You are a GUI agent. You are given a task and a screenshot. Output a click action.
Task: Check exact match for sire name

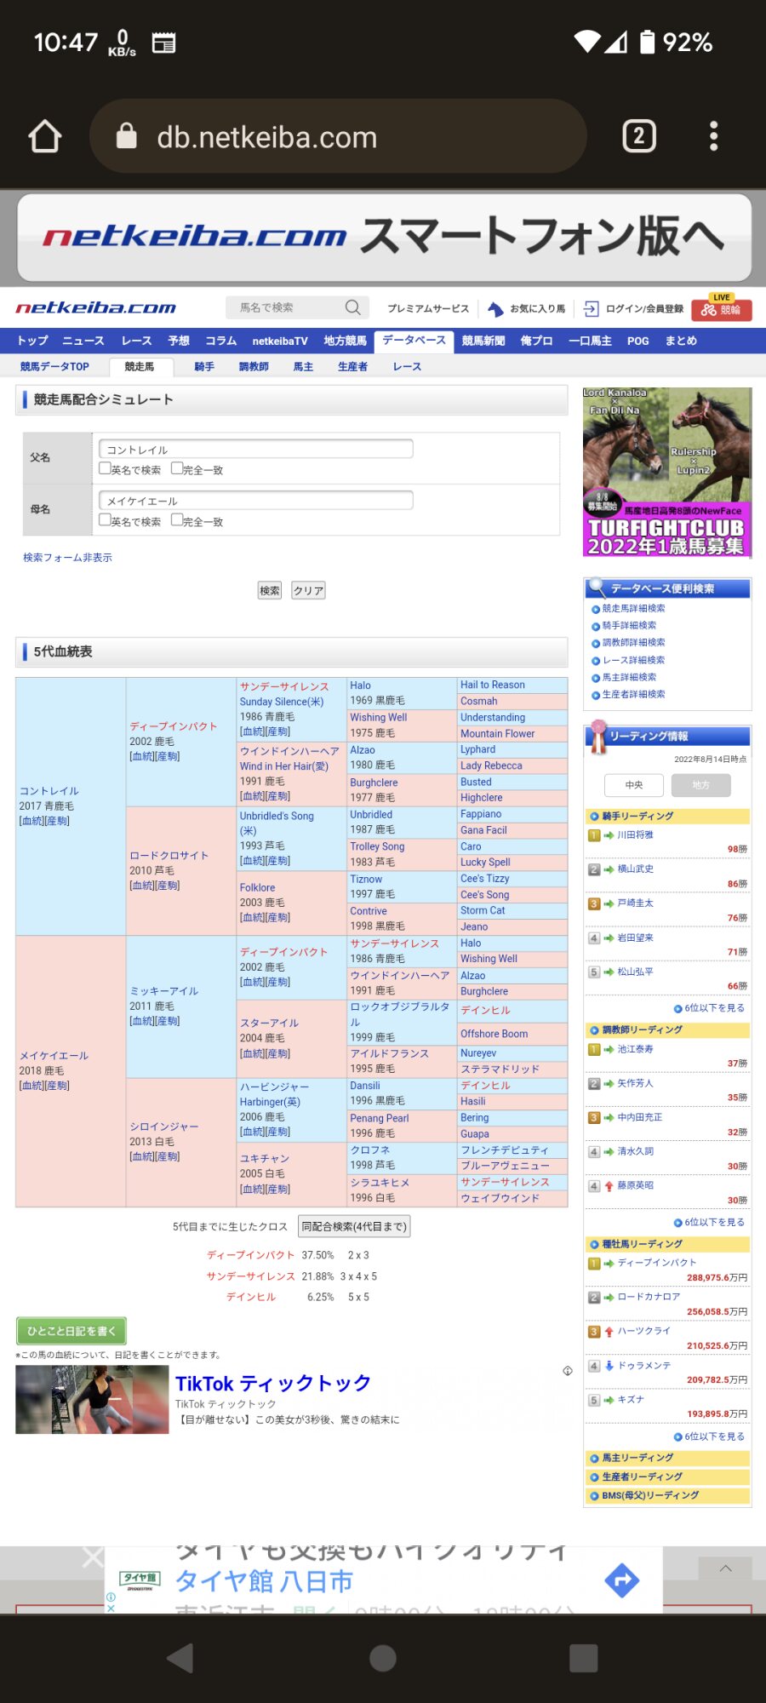click(177, 468)
